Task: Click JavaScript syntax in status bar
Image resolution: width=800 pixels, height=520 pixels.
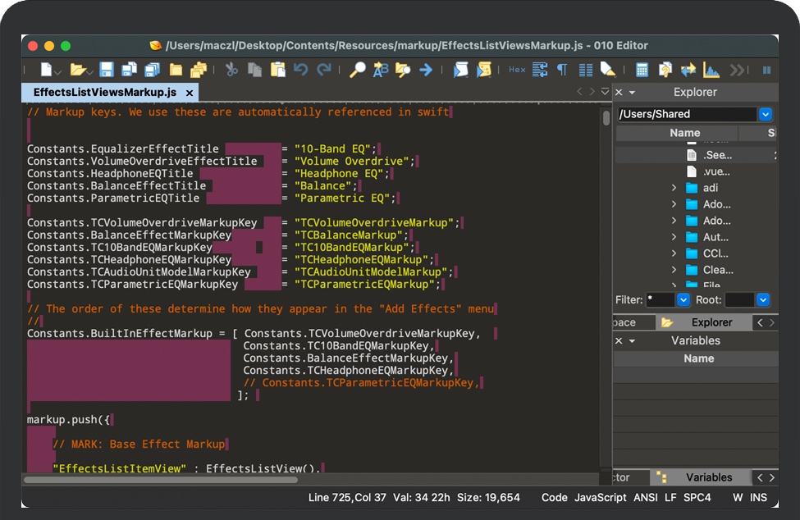Action: click(600, 498)
